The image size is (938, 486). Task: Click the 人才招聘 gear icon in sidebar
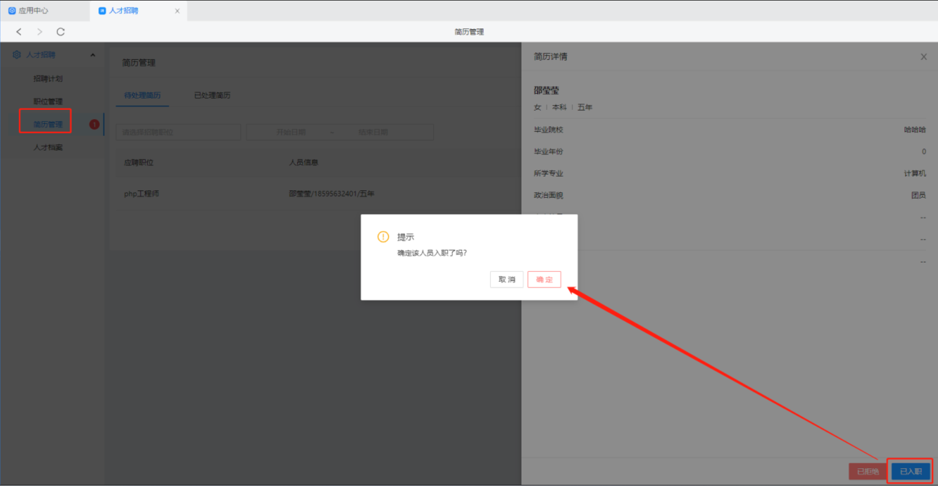pos(17,55)
